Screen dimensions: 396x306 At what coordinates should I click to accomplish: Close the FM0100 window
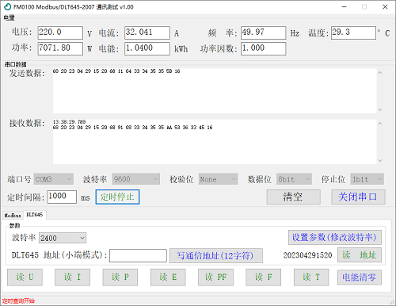(x=385, y=7)
